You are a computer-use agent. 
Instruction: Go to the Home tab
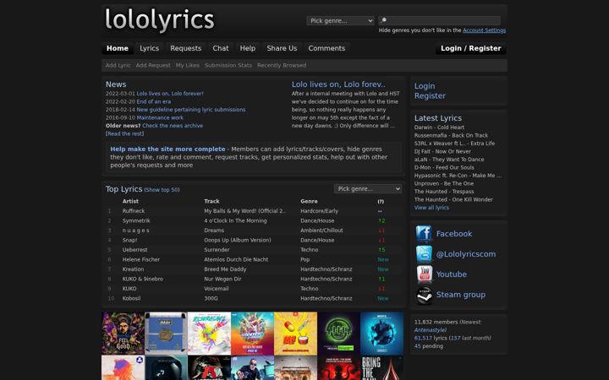coord(118,48)
